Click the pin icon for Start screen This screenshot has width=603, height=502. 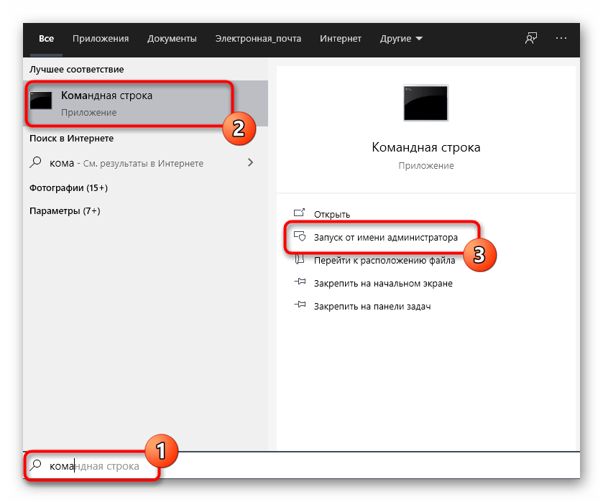click(300, 283)
